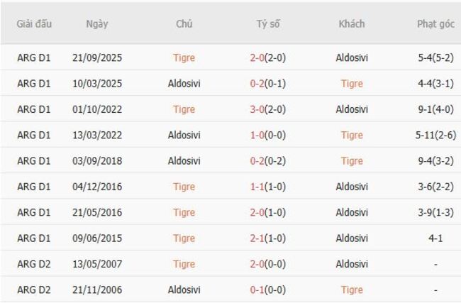
Task: Click the Phạt góc column header
Action: tap(435, 23)
